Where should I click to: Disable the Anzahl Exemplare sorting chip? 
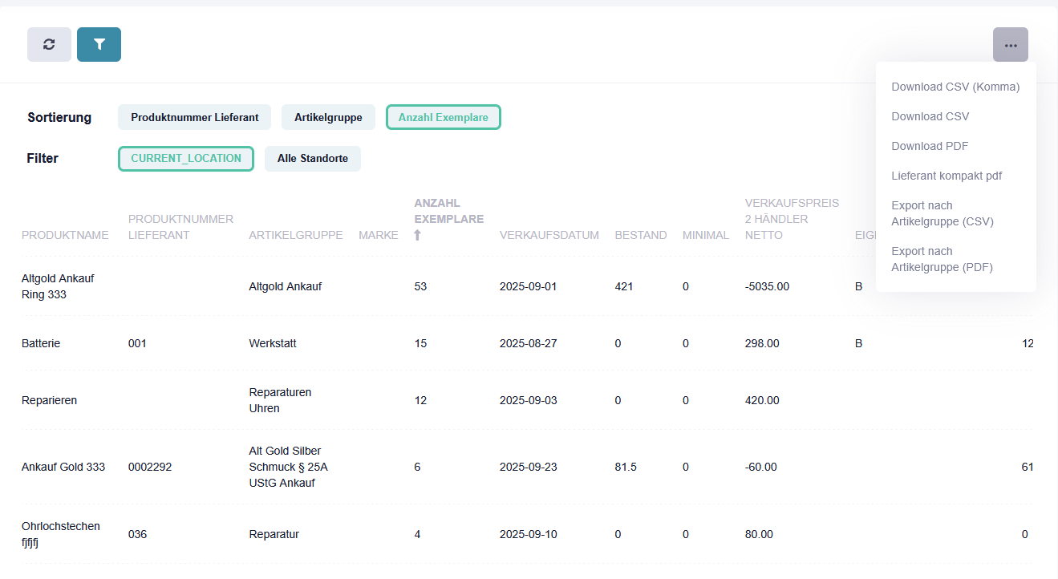tap(444, 117)
